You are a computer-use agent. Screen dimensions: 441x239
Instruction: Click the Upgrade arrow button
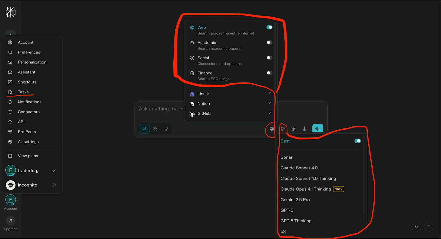pos(11,221)
